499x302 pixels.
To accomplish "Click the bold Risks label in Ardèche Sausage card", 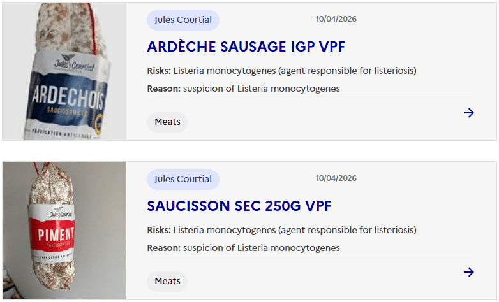I will 159,71.
